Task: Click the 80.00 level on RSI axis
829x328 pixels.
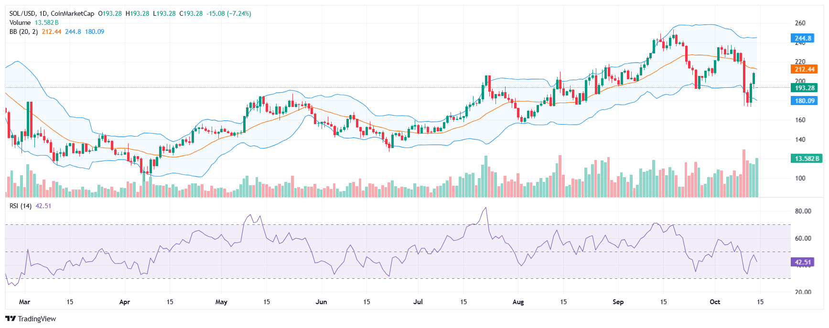Action: click(803, 211)
